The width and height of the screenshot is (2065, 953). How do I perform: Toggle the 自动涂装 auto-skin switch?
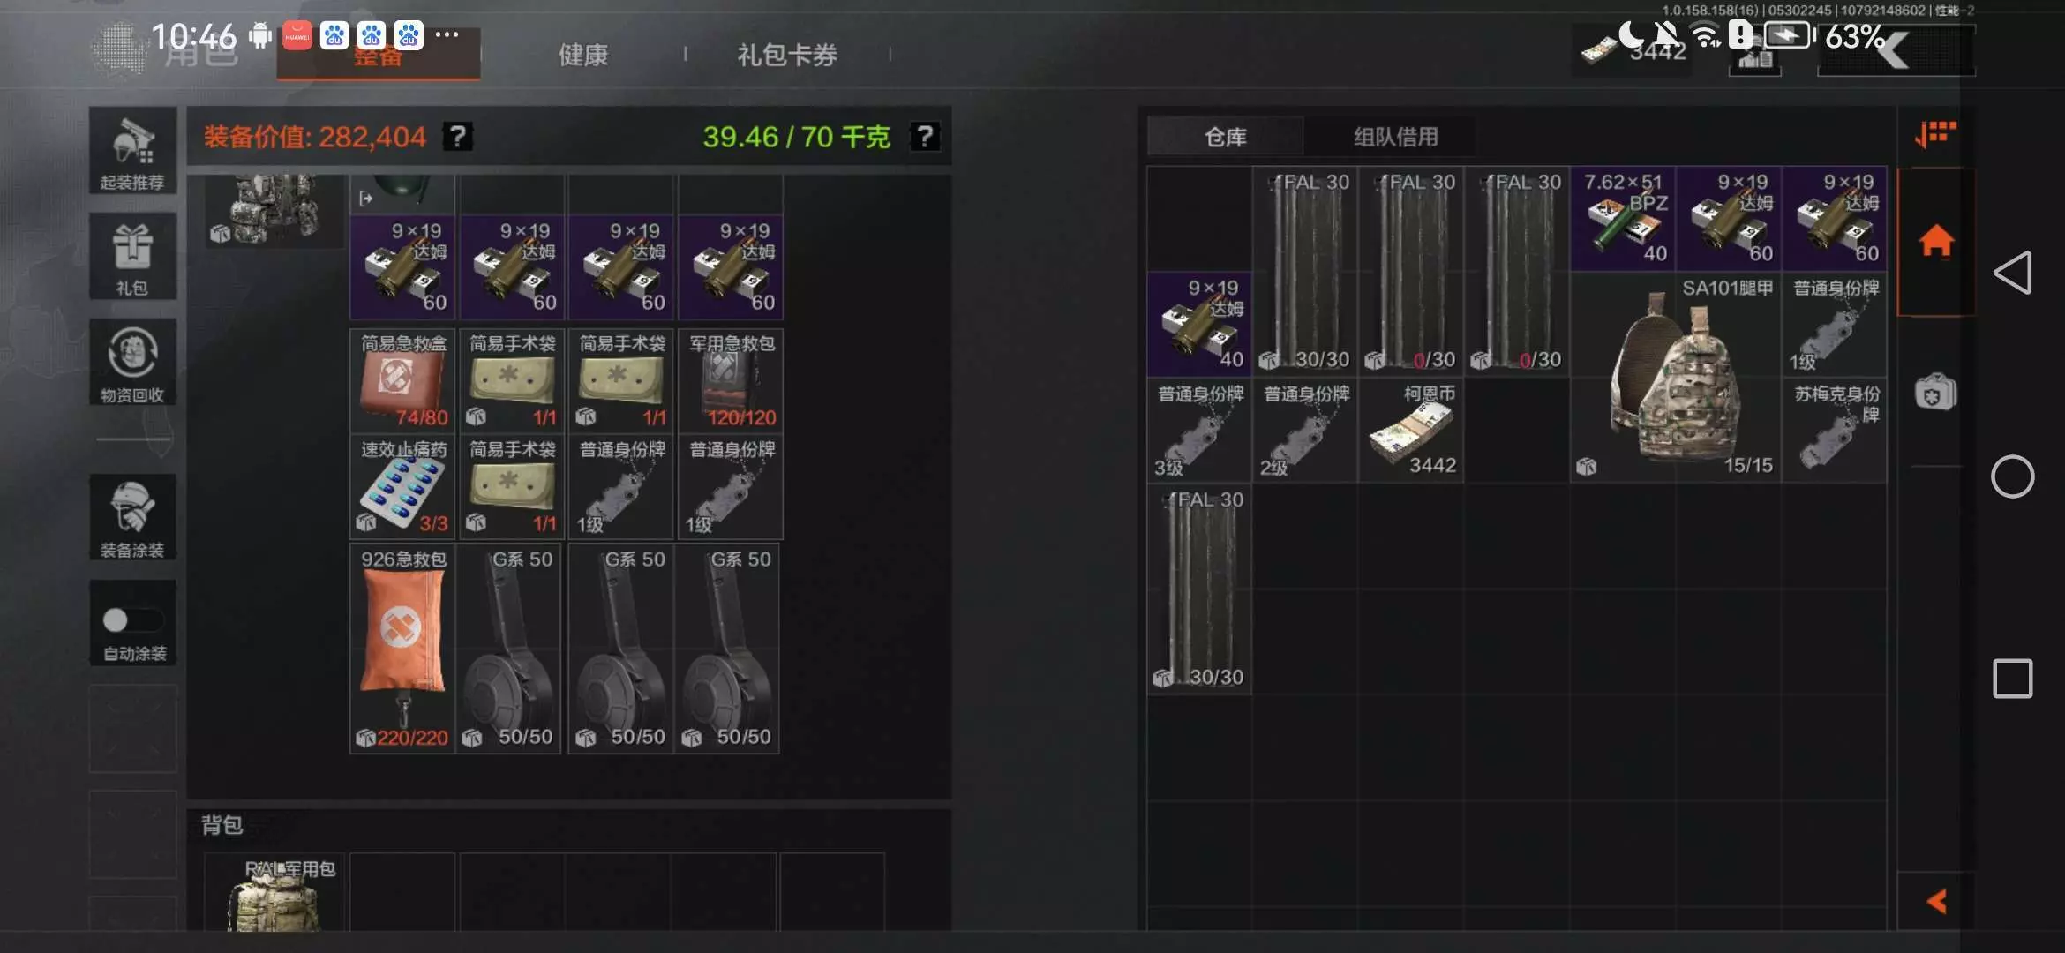[132, 620]
